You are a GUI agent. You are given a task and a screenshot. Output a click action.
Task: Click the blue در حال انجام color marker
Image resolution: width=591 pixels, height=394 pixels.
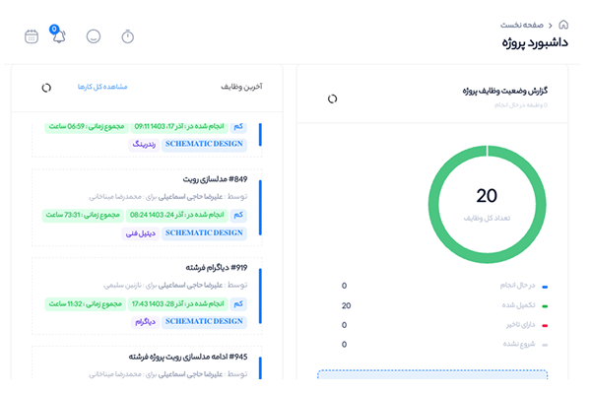coord(545,288)
